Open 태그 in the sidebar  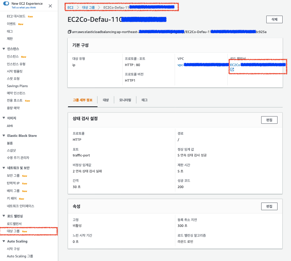pyautogui.click(x=10, y=31)
